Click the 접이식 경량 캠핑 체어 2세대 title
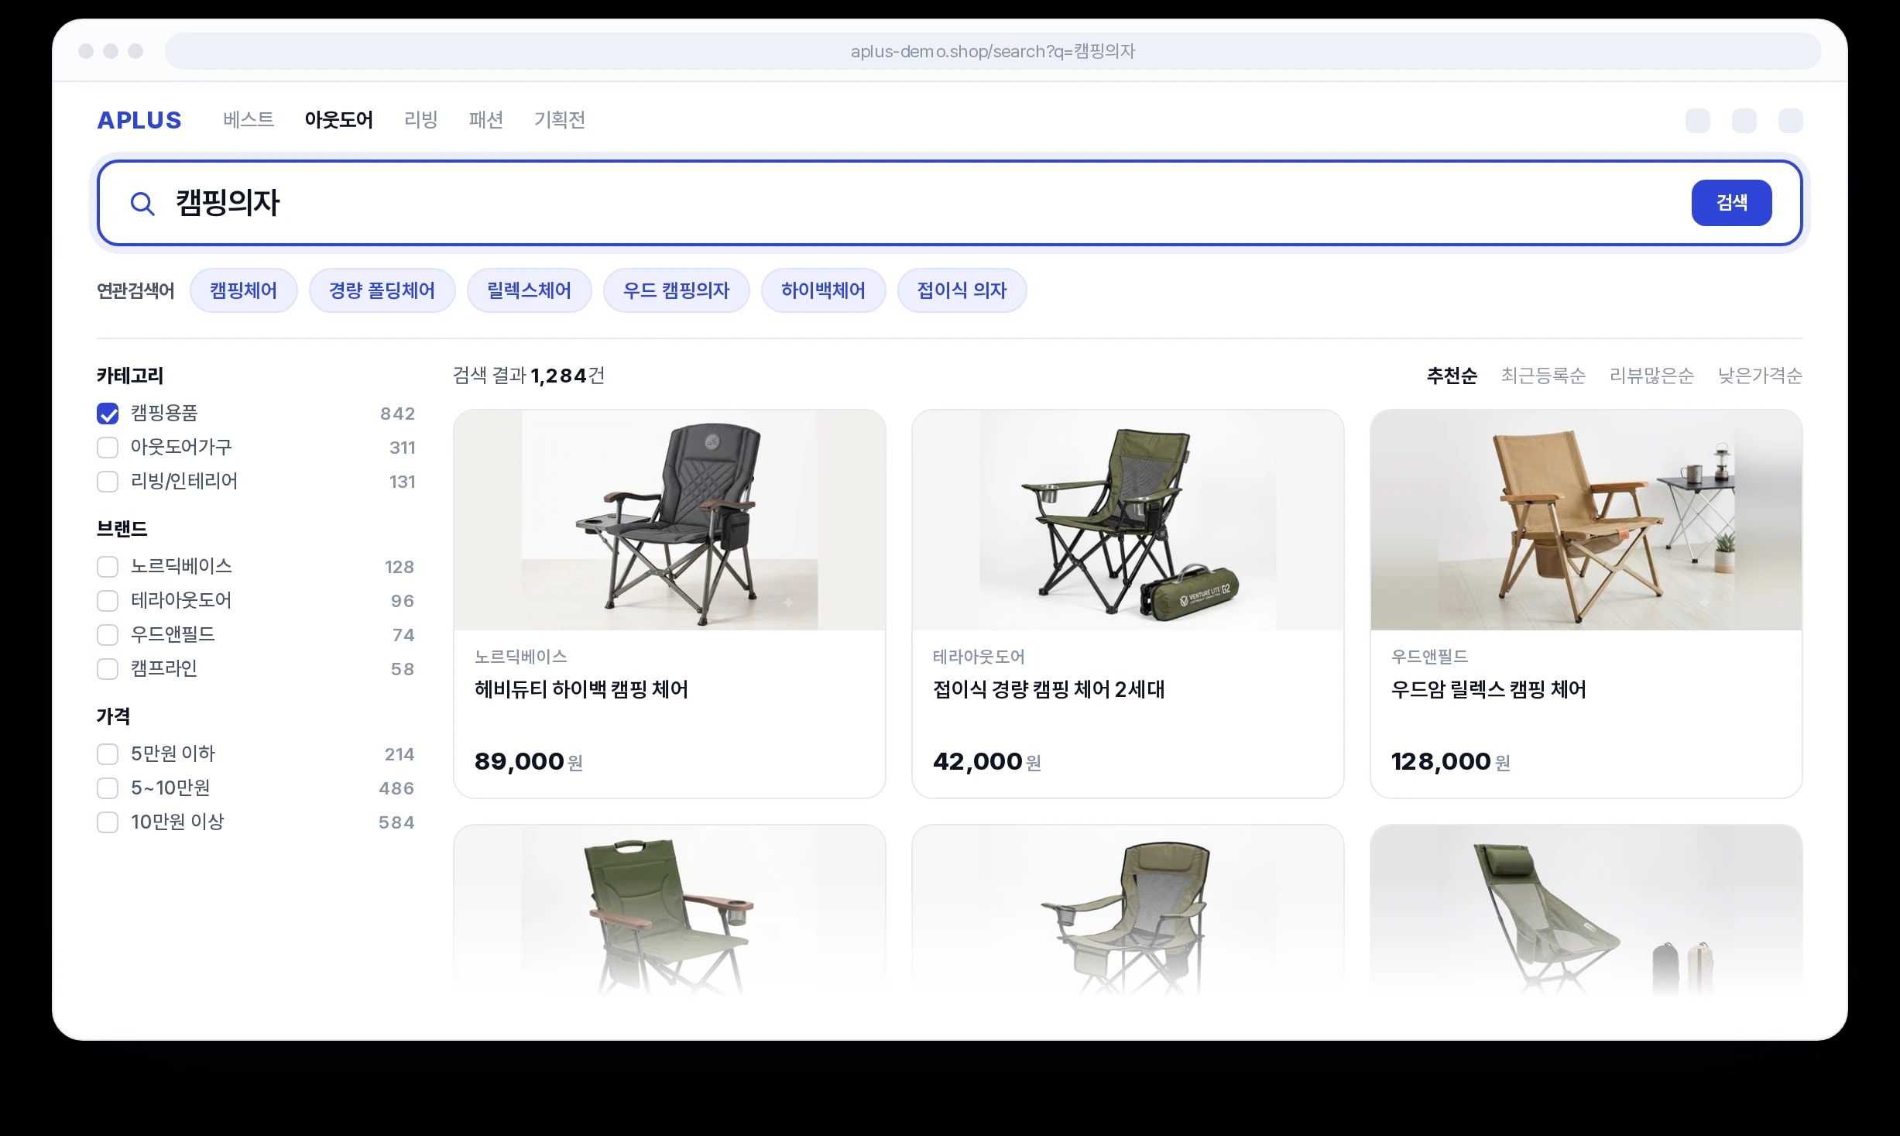This screenshot has width=1900, height=1136. 1048,689
